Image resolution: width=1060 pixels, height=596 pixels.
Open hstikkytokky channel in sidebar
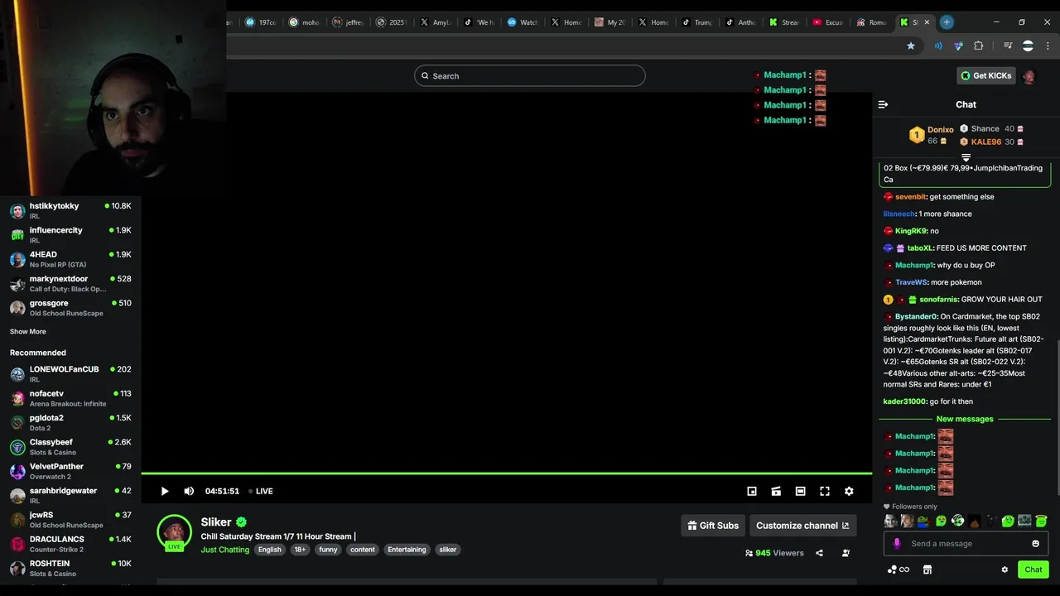pyautogui.click(x=70, y=210)
